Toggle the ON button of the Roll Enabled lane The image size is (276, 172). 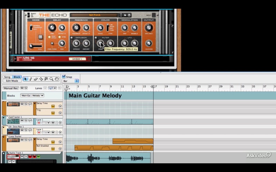(x=53, y=149)
